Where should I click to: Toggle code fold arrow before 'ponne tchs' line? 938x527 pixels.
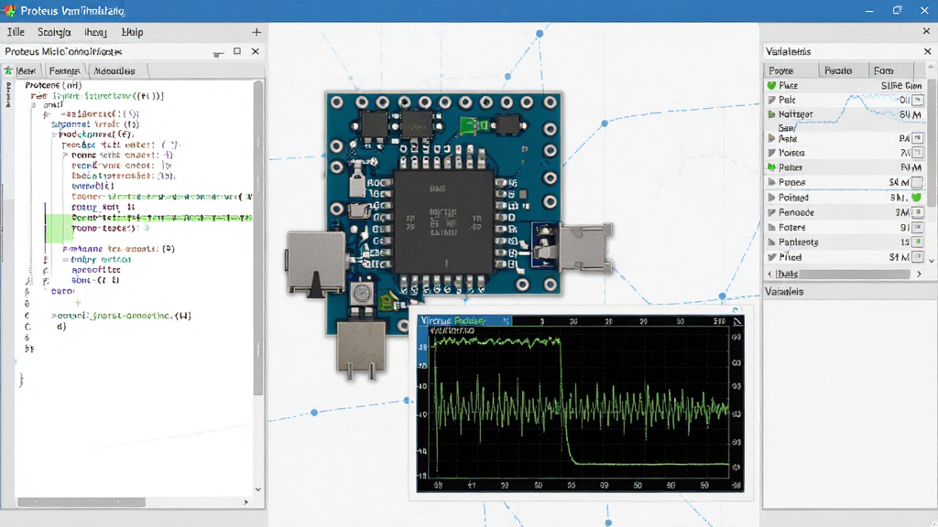(x=65, y=156)
